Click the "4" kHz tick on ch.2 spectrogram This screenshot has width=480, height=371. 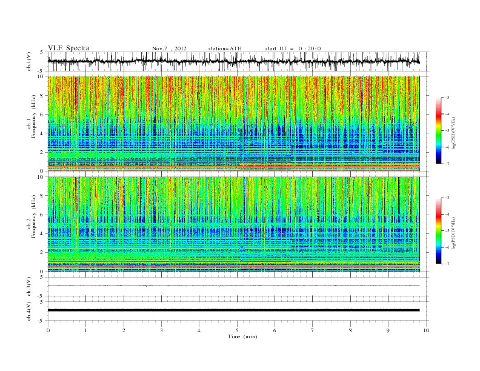coord(42,233)
